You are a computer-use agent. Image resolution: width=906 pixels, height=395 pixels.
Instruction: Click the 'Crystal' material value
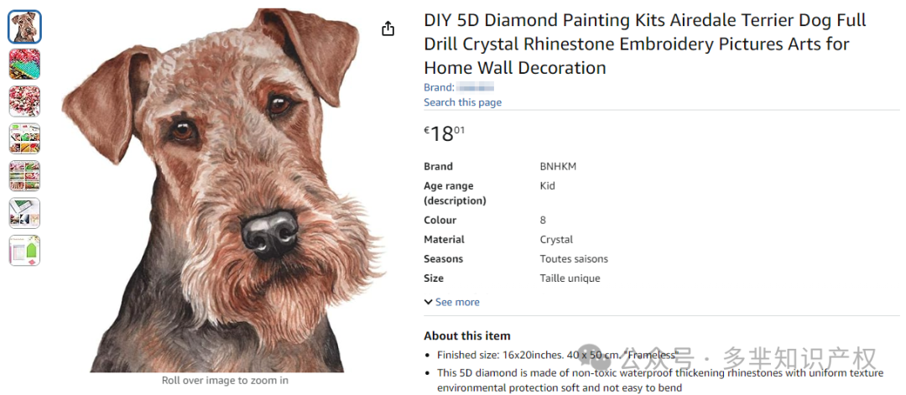[556, 239]
